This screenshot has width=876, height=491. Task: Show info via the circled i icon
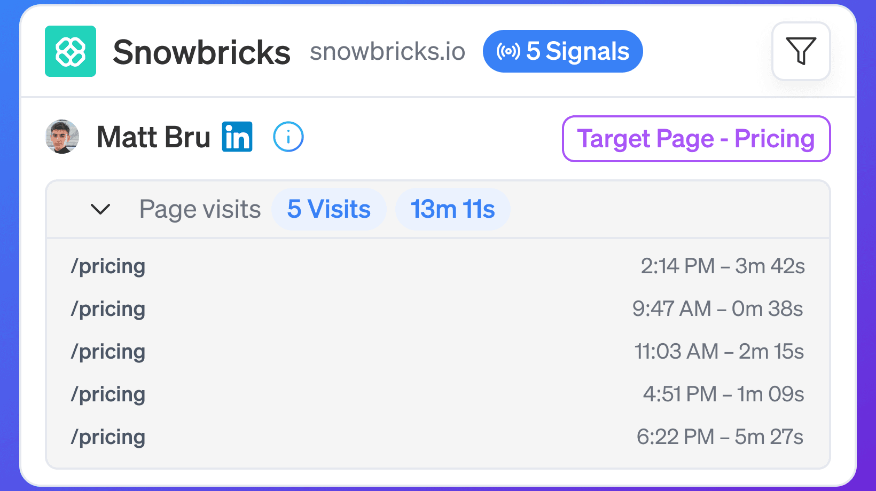(x=288, y=137)
